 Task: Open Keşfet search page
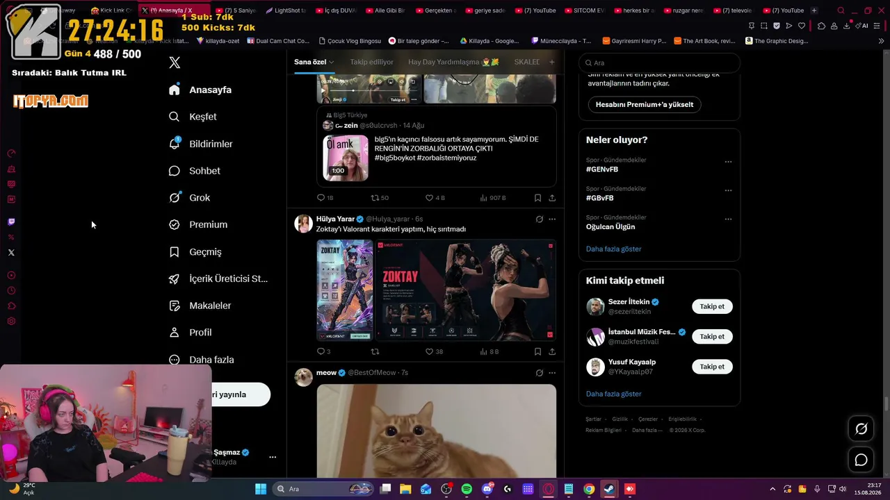tap(193, 117)
